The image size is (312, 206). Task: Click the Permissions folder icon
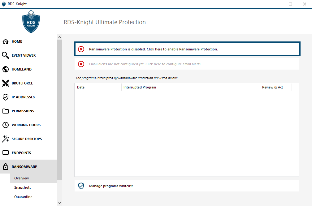[x=6, y=111]
